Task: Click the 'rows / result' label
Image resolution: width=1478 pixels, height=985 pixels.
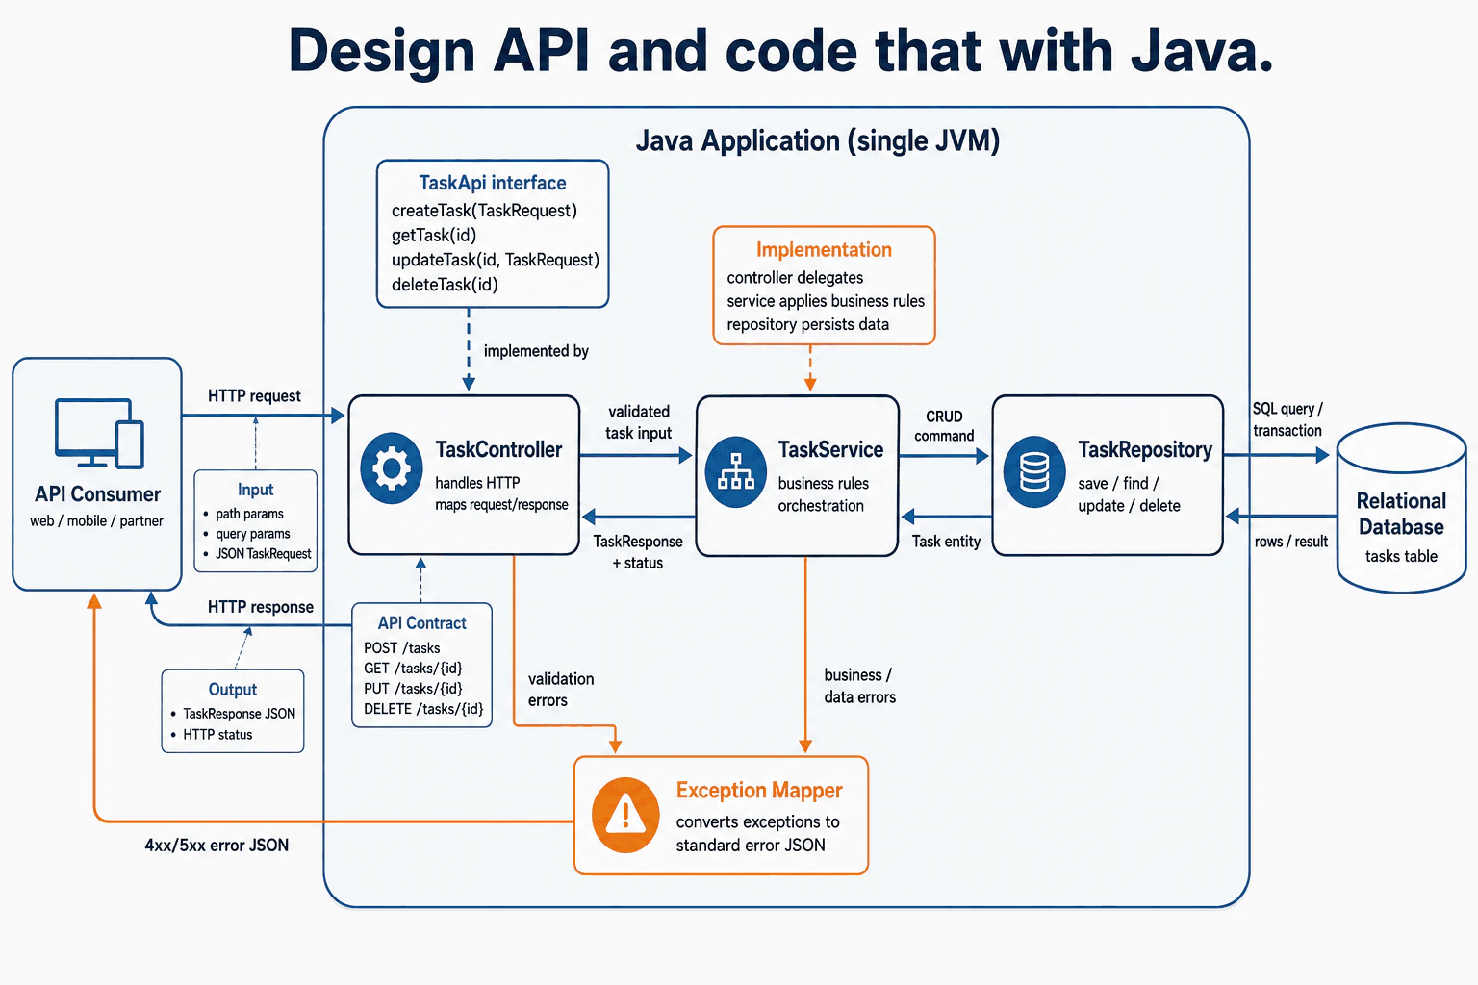Action: 1291,542
